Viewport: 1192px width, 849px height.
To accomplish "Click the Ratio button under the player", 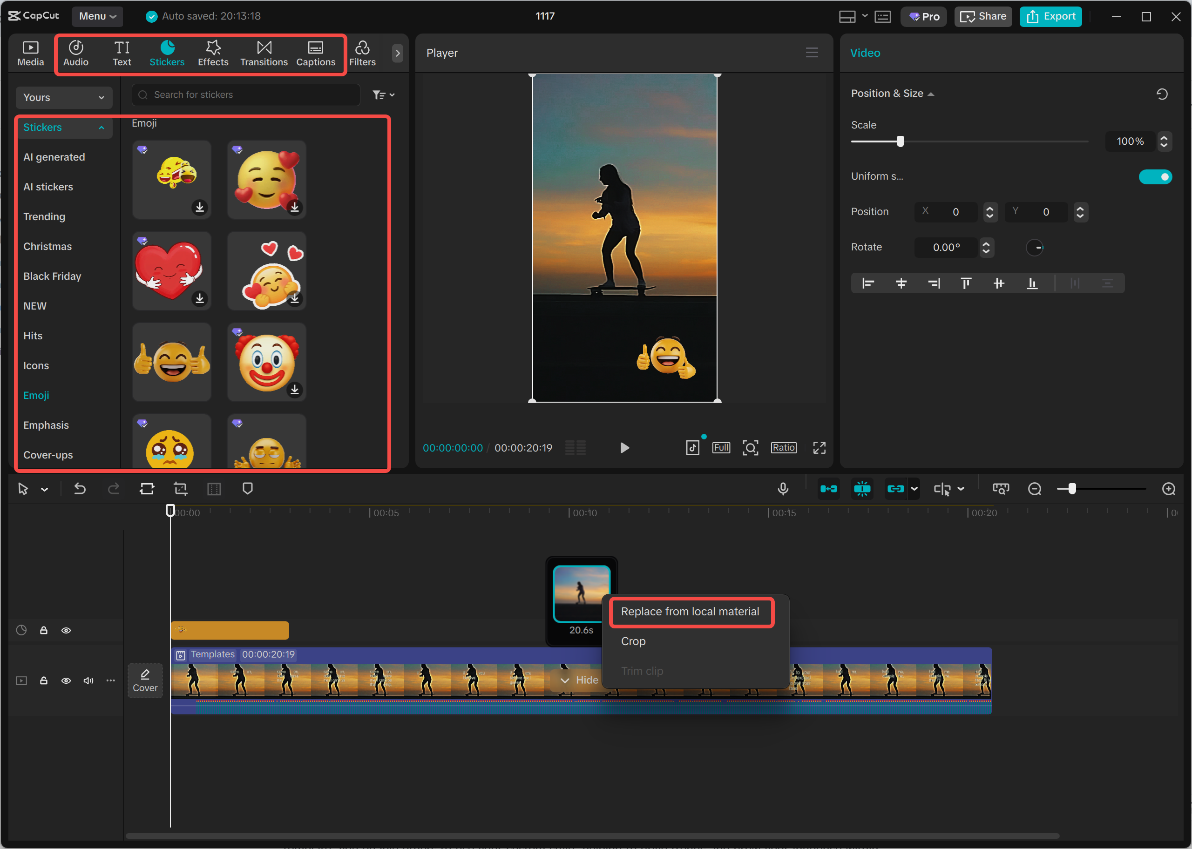I will [x=783, y=447].
